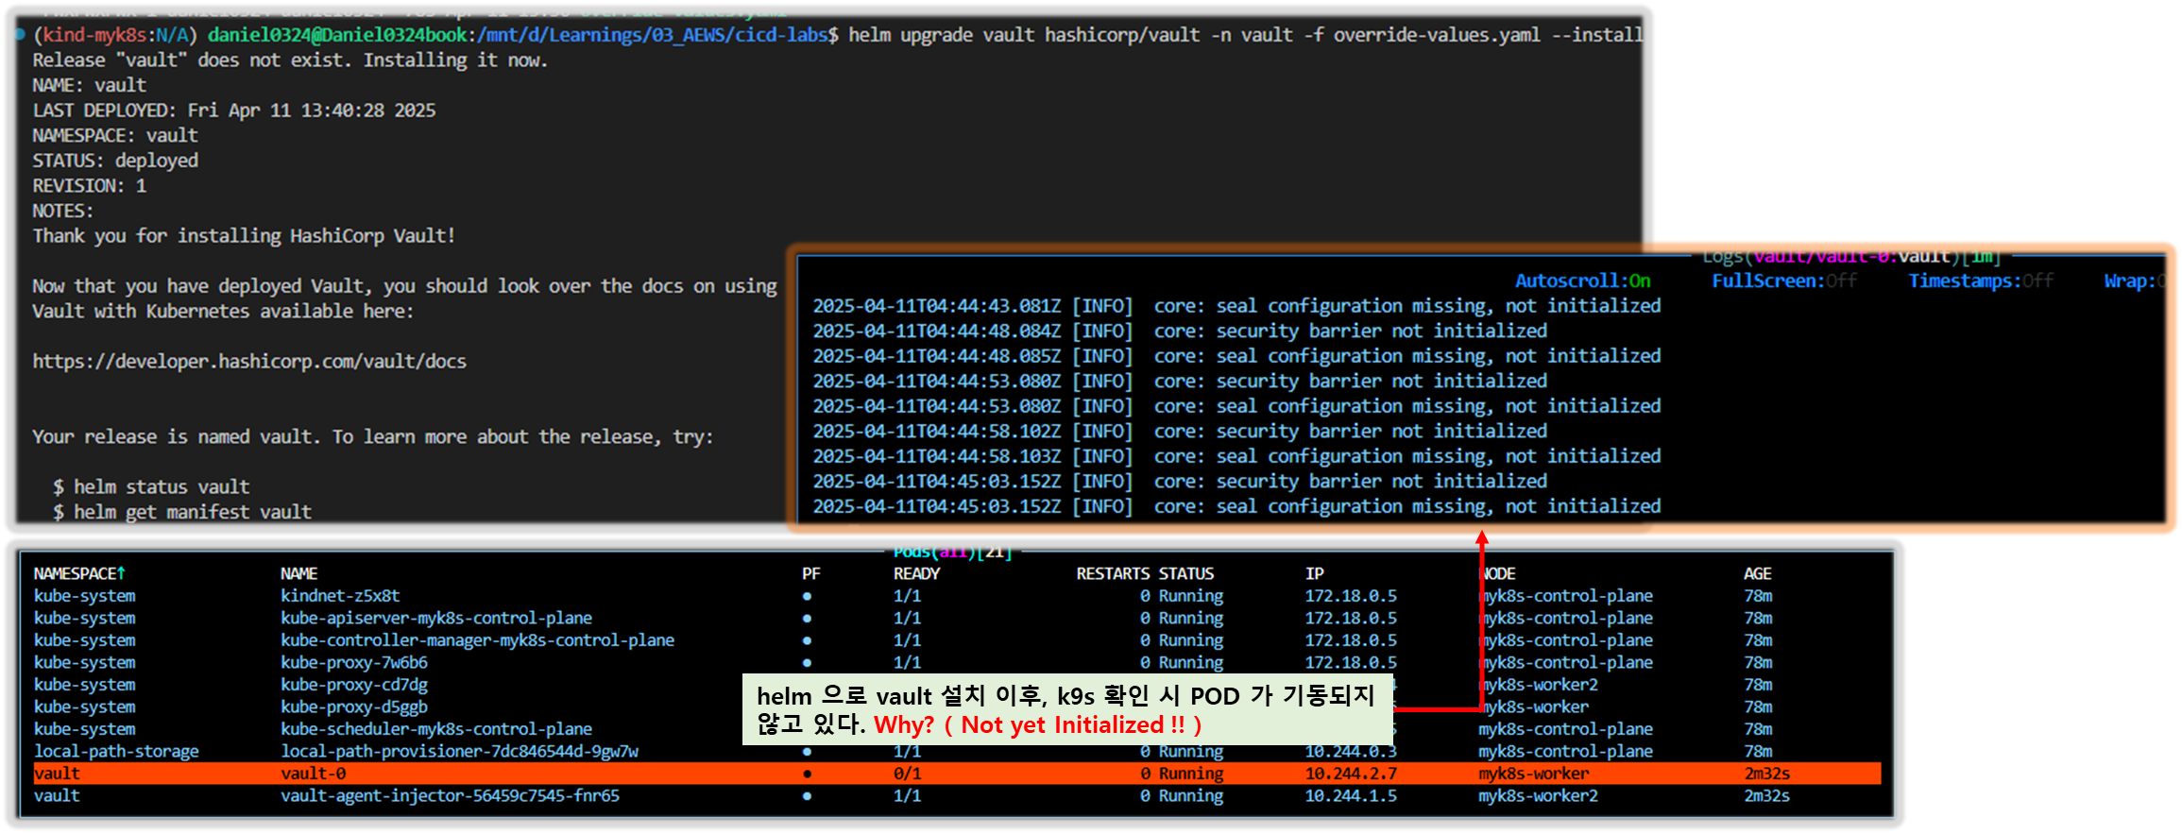This screenshot has height=834, width=2182.
Task: Click the IP address 10.244.1.5
Action: tap(1351, 795)
